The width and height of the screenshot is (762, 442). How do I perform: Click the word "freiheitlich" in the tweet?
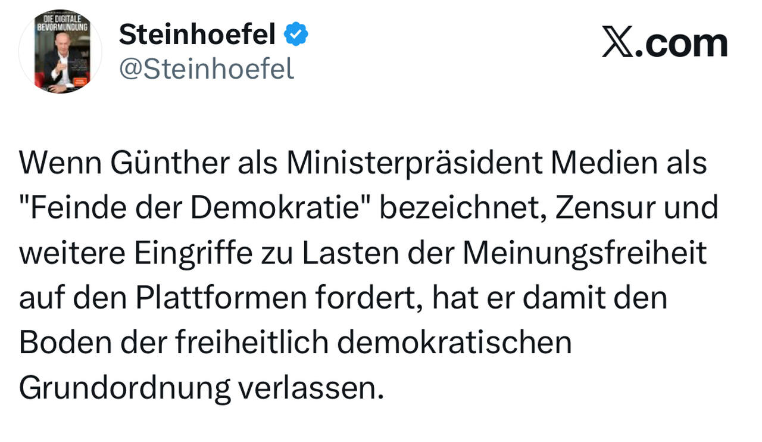pos(252,343)
